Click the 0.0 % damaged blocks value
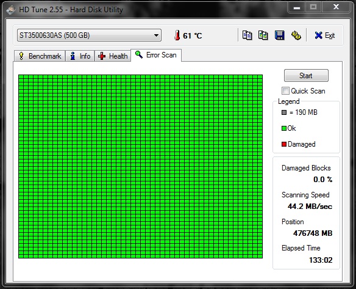The width and height of the screenshot is (356, 289). [x=323, y=180]
